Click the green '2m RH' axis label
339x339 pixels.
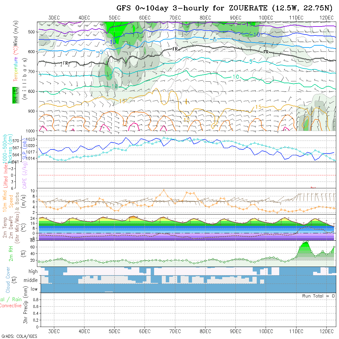coord(11,254)
